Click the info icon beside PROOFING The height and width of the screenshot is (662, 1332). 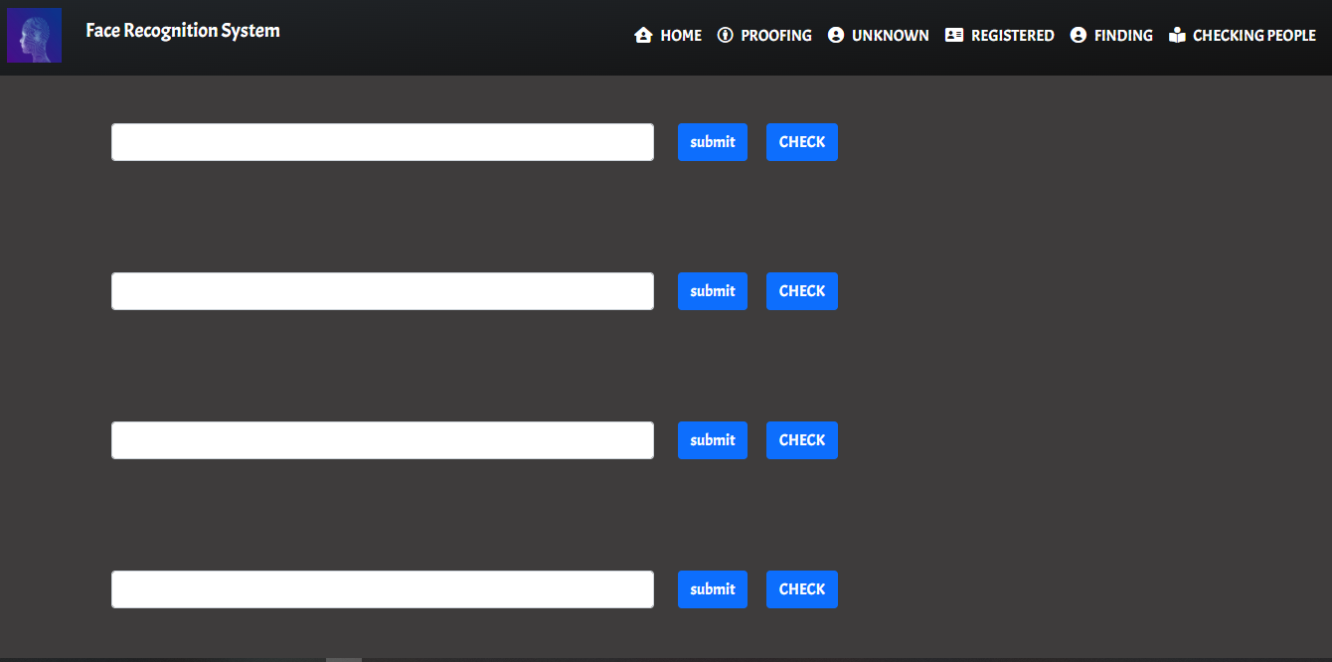725,35
